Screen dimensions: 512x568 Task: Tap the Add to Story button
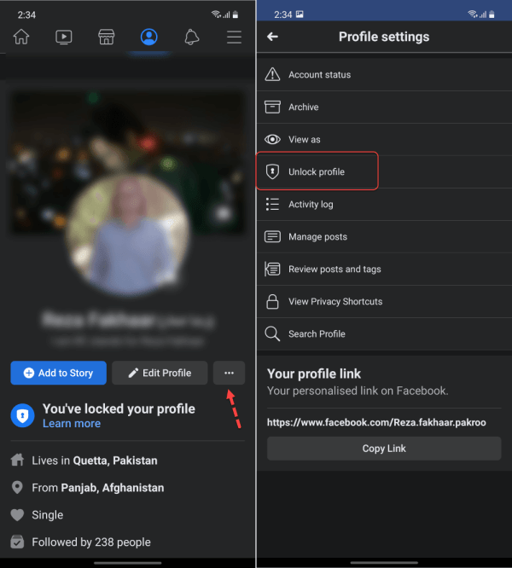click(x=58, y=373)
